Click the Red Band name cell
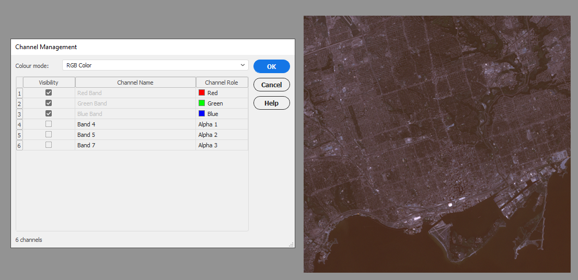The height and width of the screenshot is (280, 578). (135, 93)
